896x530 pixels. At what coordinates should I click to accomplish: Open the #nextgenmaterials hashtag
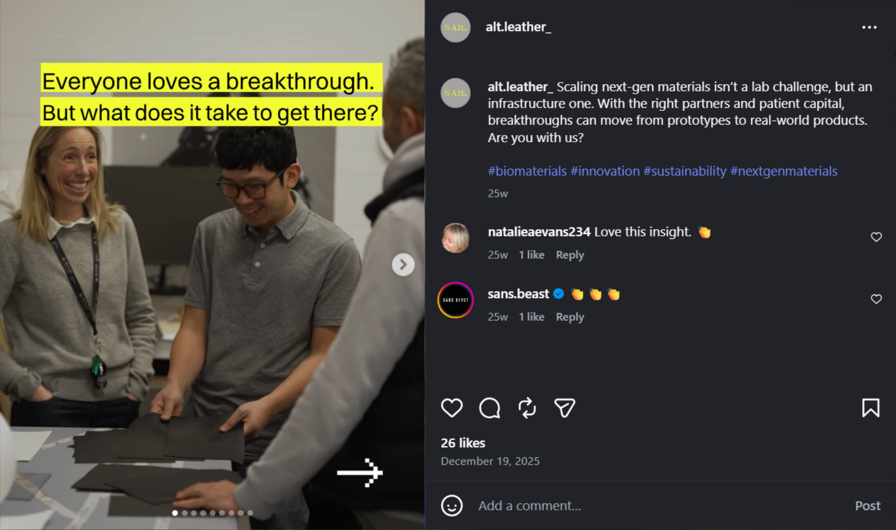[x=784, y=171]
